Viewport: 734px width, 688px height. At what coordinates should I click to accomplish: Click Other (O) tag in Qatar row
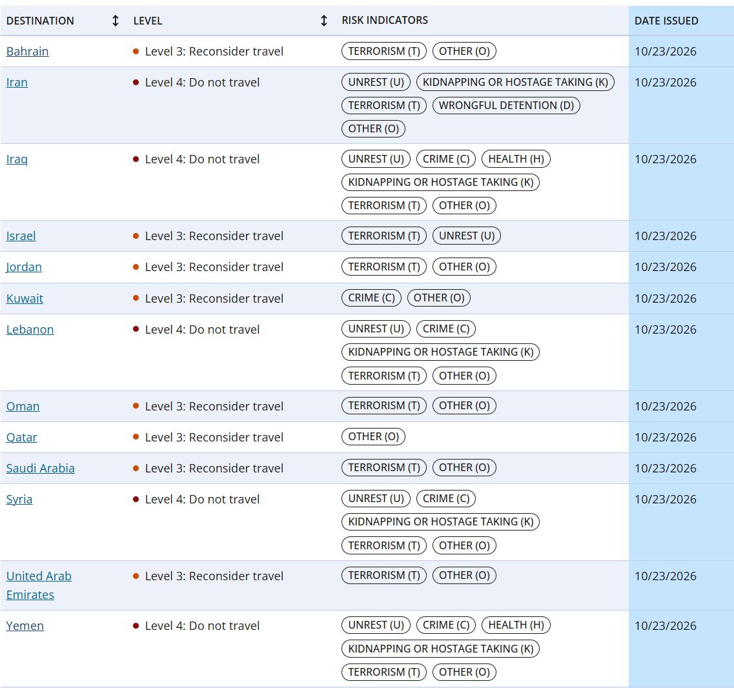click(374, 436)
